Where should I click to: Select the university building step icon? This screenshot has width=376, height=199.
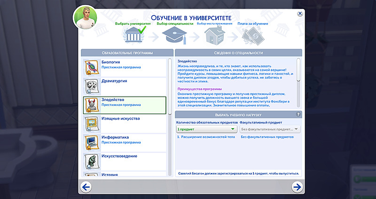(x=134, y=35)
